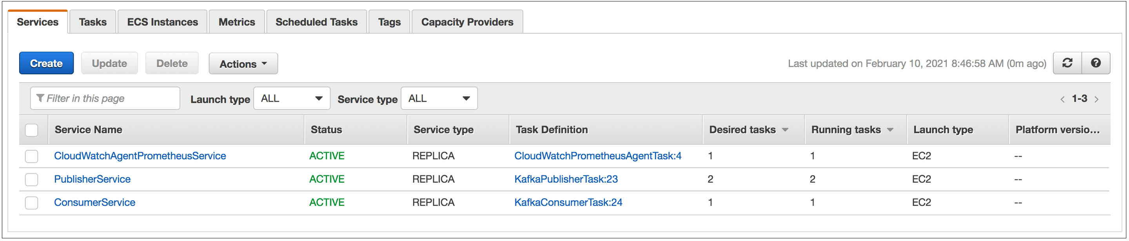1129x241 pixels.
Task: Open KafkaConsumerTask:24 task definition
Action: (568, 202)
